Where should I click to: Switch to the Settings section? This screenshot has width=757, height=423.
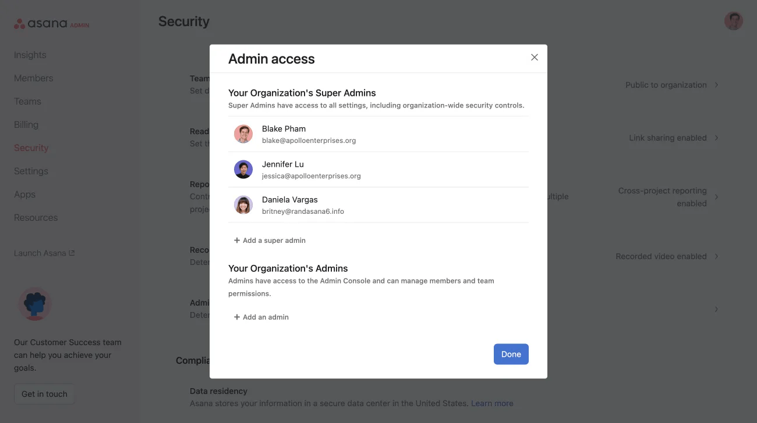[x=31, y=171]
